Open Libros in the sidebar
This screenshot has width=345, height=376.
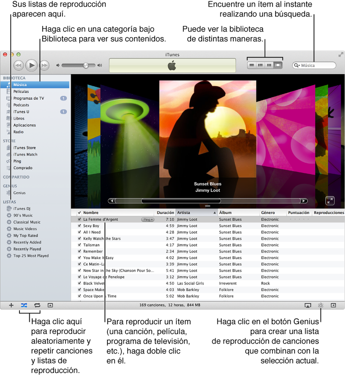click(x=19, y=118)
